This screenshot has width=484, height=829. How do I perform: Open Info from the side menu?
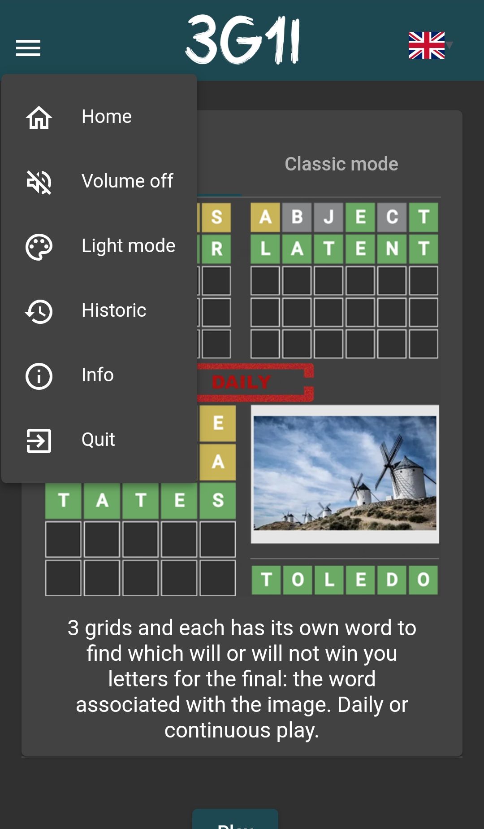[99, 375]
